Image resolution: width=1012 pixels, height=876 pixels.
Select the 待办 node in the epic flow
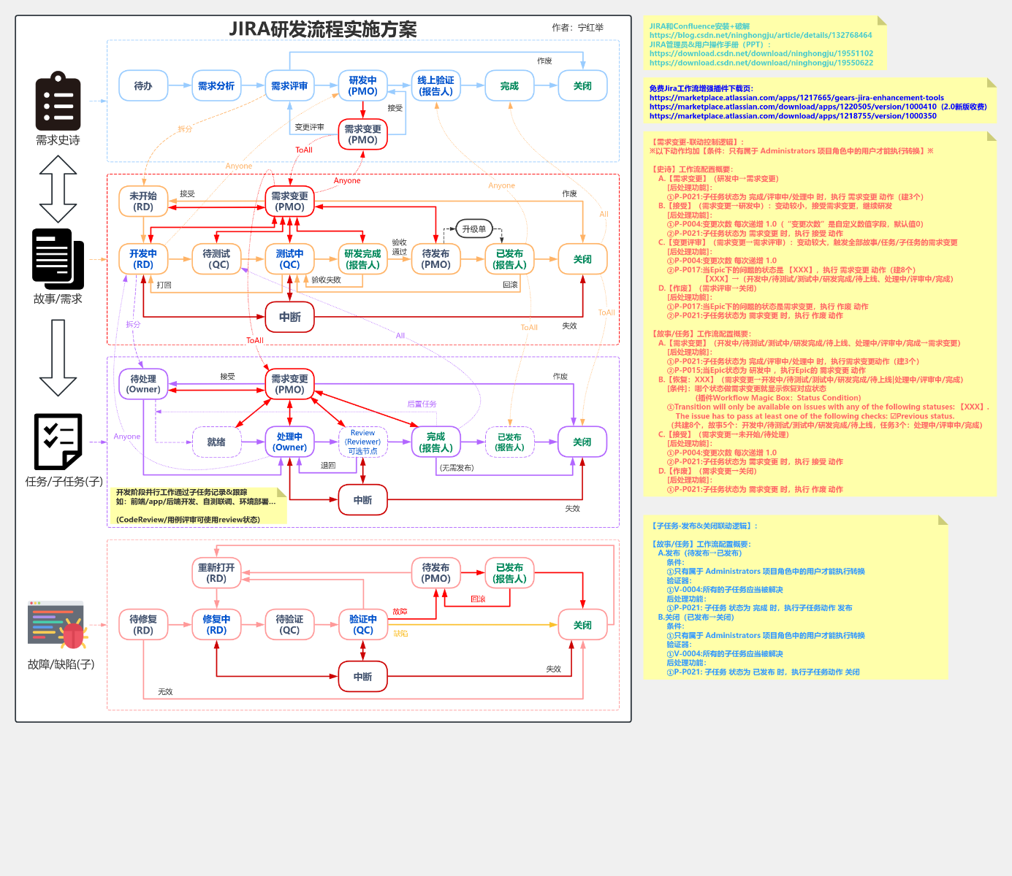point(143,86)
